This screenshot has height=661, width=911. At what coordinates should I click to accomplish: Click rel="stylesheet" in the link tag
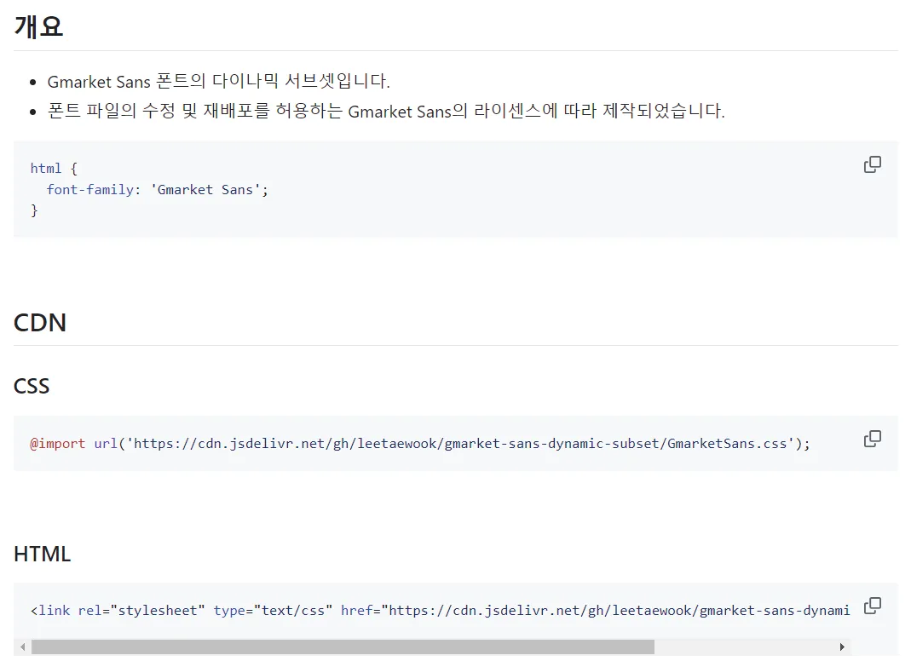coord(141,611)
